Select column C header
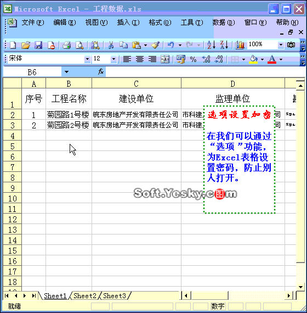Screen dimensions: 307x313 tap(137, 83)
